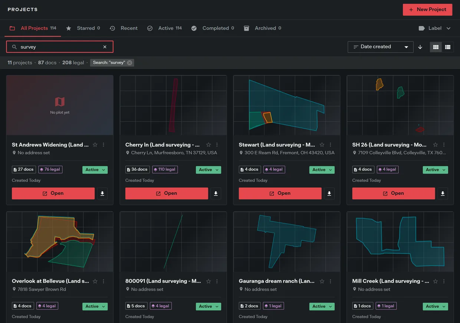
Task: Star the St Andrews Widening project
Action: coord(95,145)
